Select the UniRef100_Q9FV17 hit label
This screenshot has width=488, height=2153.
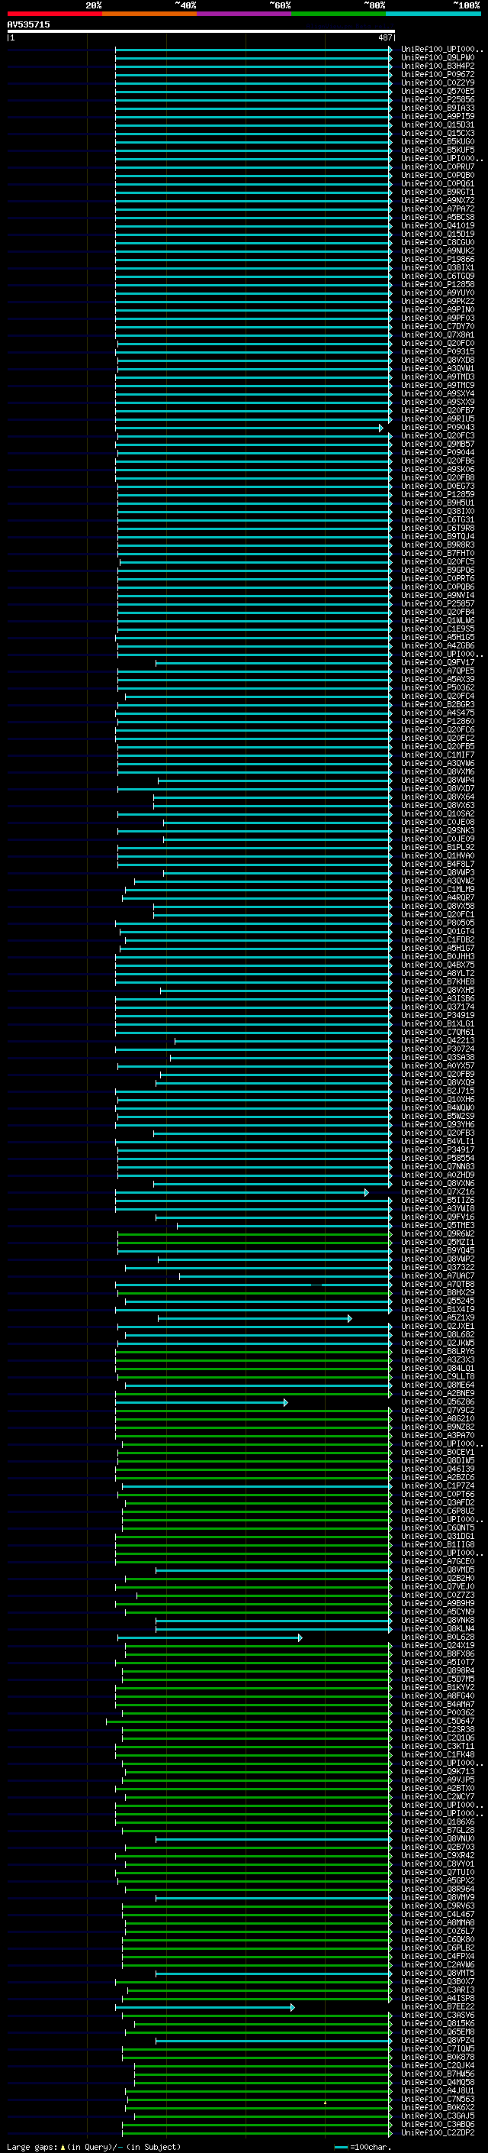tap(438, 662)
